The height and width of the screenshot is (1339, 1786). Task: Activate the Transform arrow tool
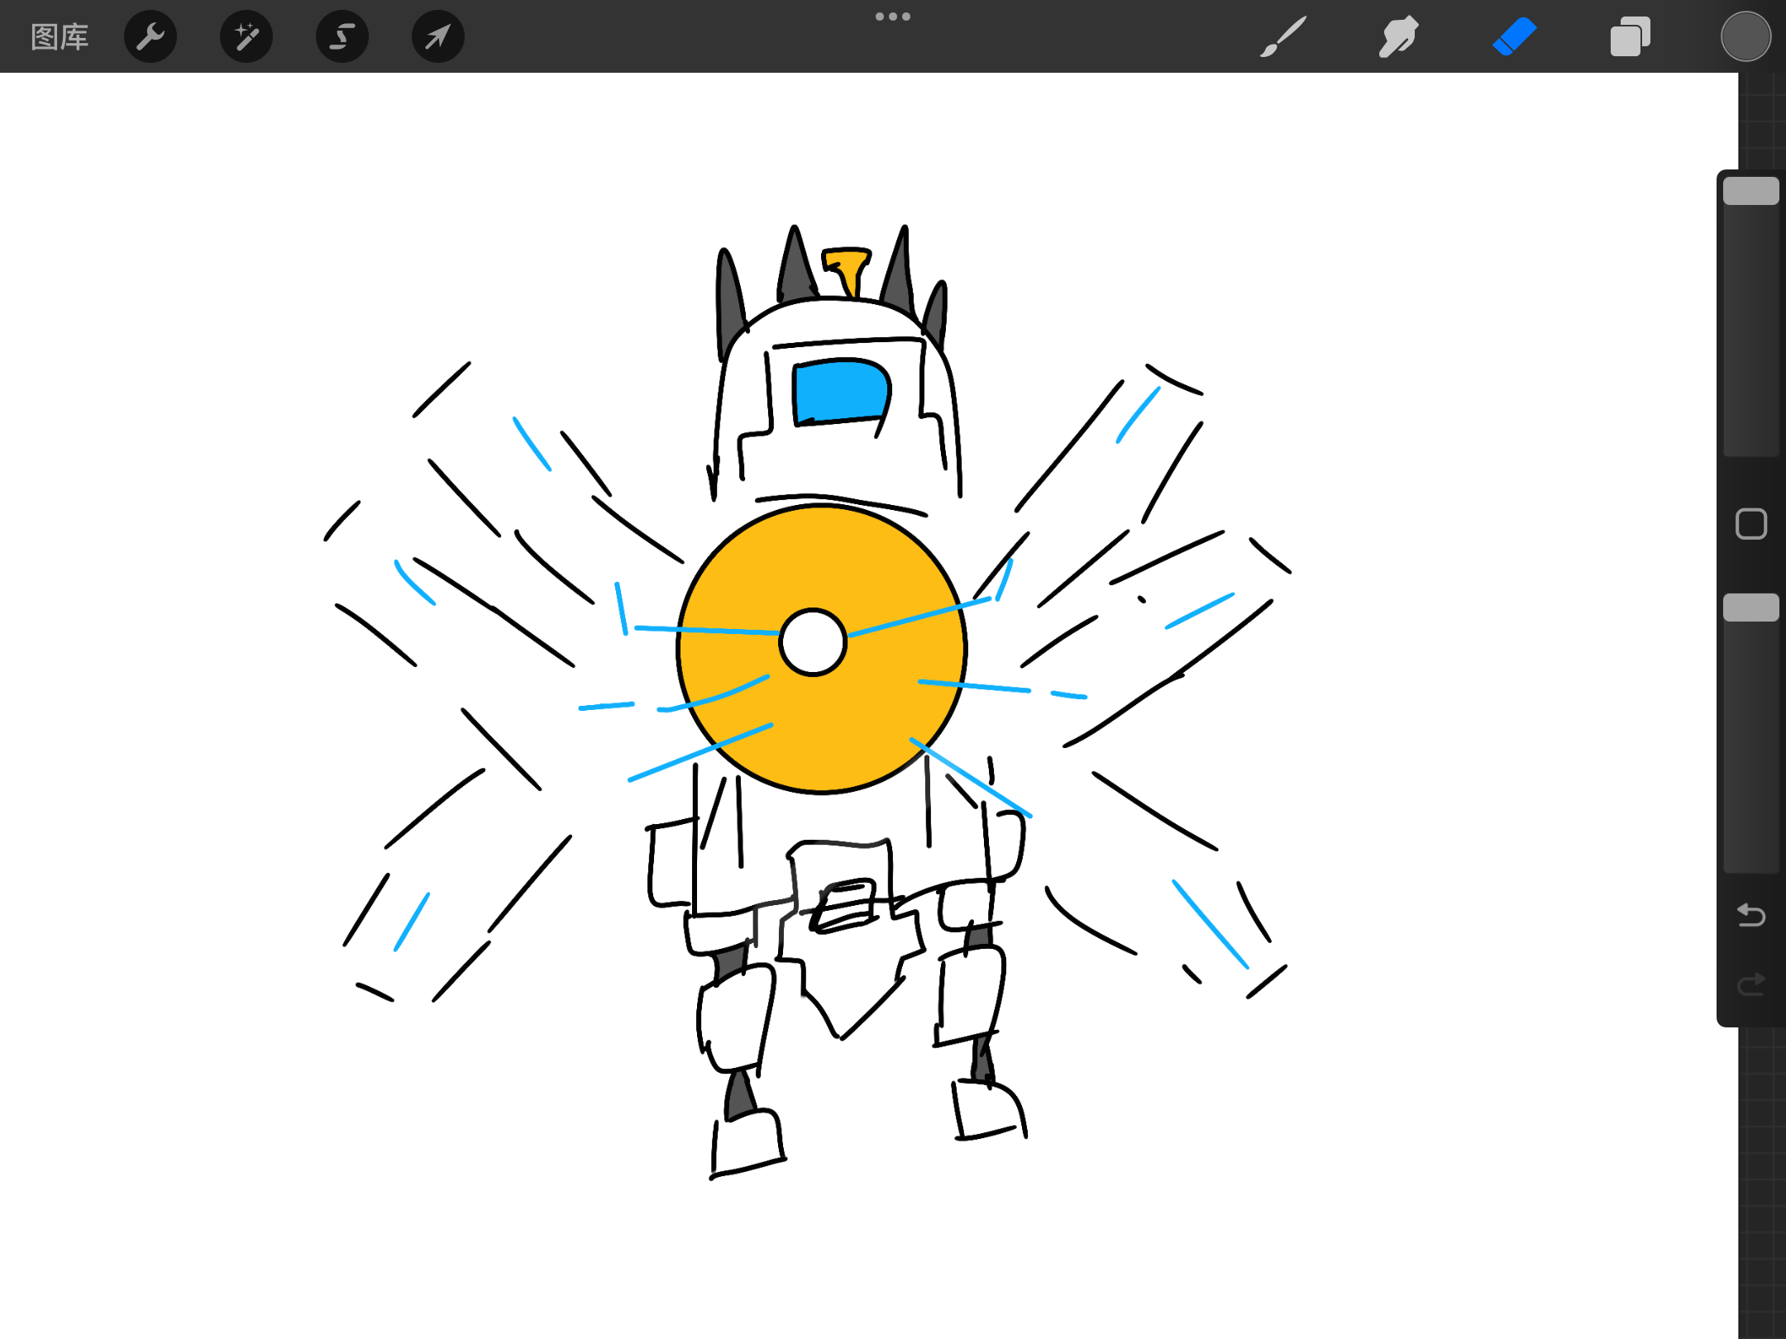[x=438, y=37]
